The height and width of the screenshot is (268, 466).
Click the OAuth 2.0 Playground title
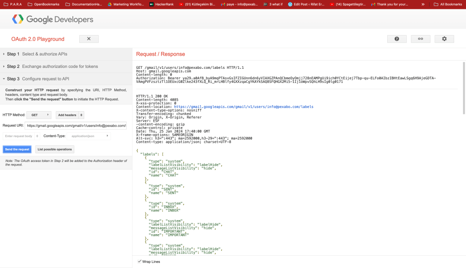coord(38,39)
